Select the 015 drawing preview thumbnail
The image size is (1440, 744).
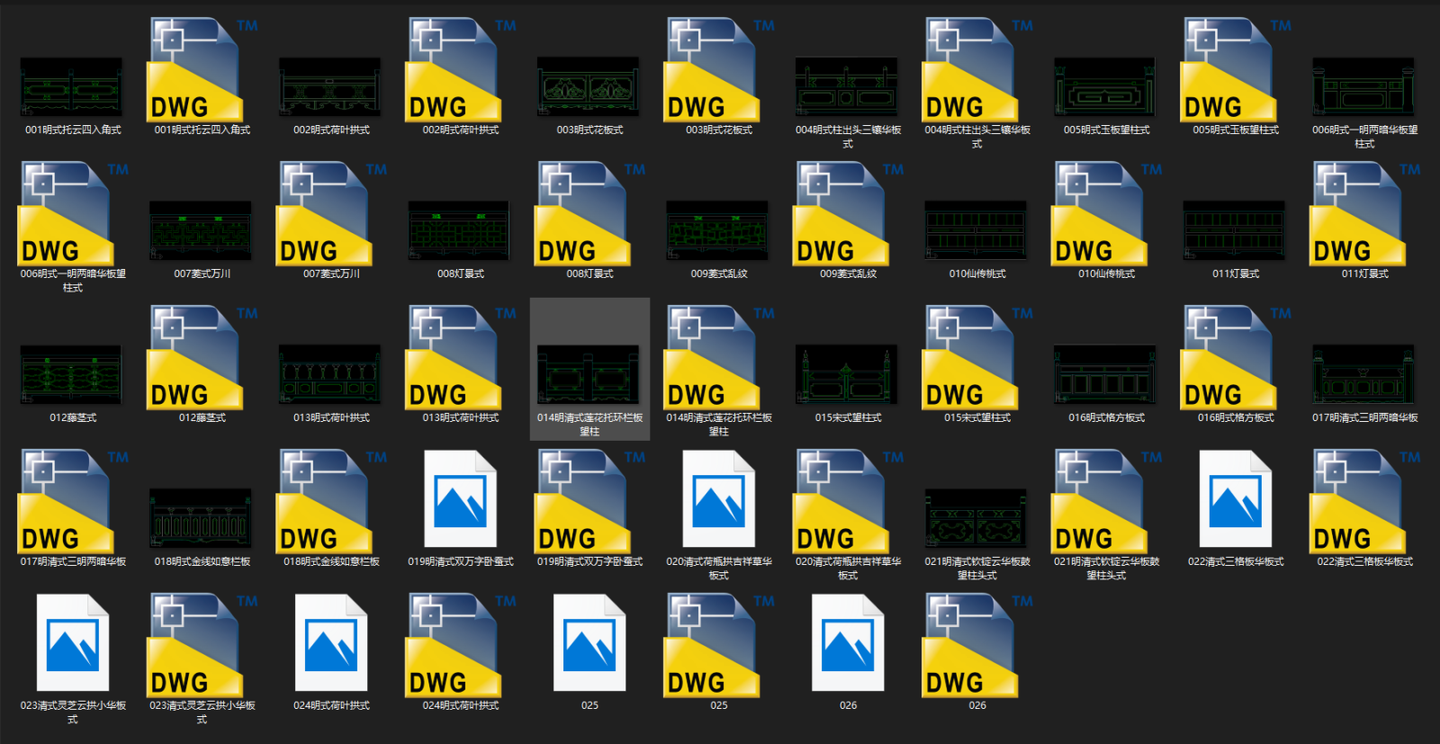(847, 375)
